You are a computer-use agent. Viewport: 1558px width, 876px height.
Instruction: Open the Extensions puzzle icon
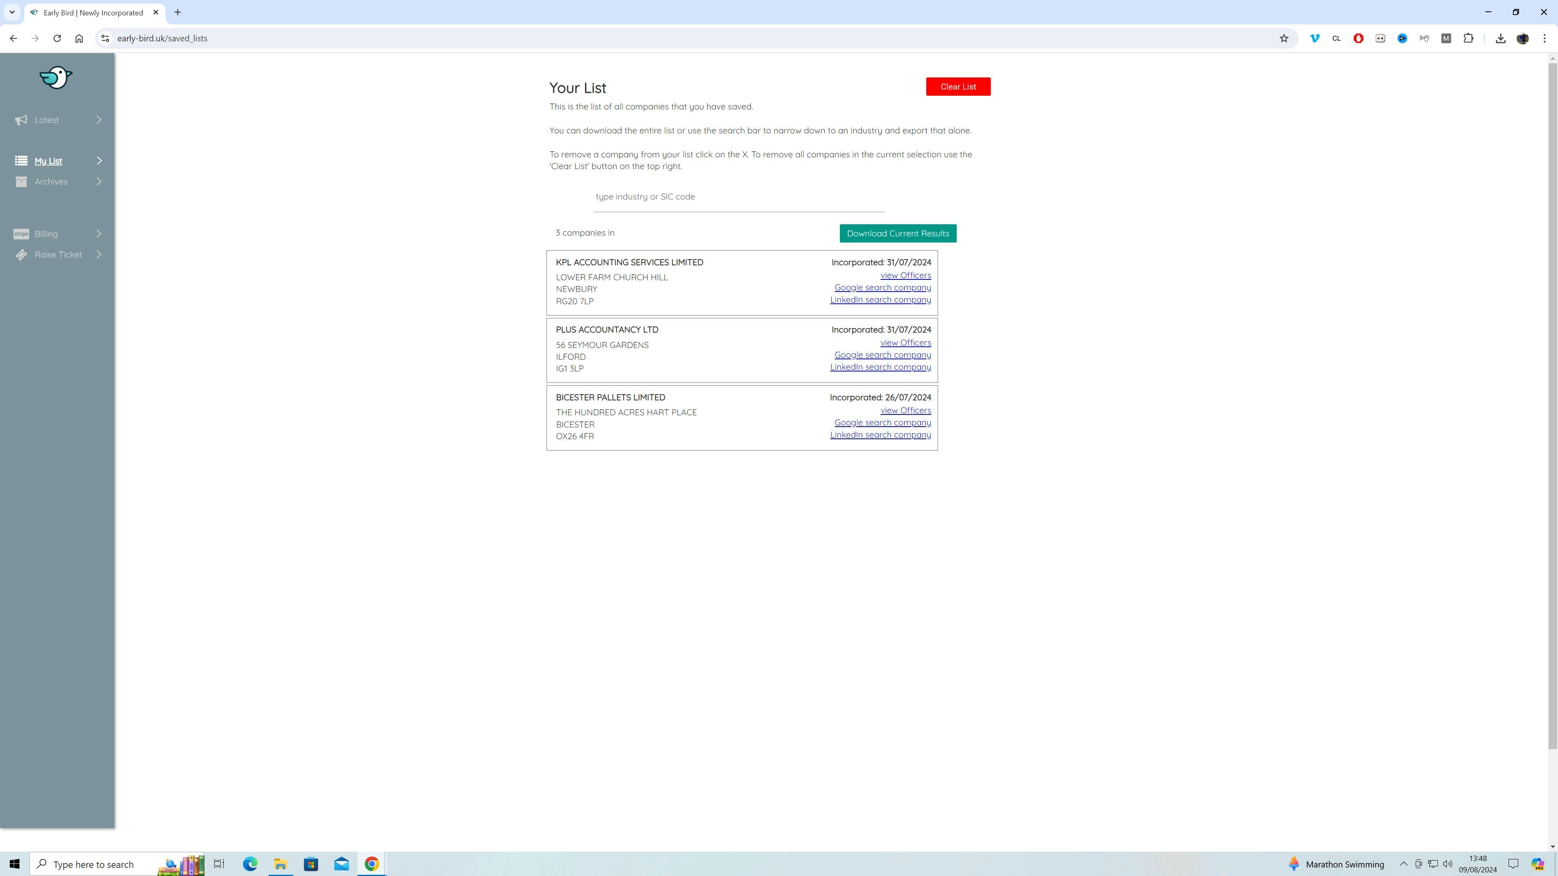pos(1468,38)
